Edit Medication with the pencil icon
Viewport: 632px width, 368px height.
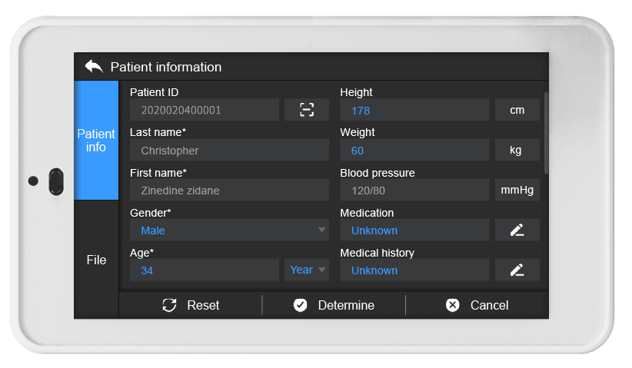point(517,230)
